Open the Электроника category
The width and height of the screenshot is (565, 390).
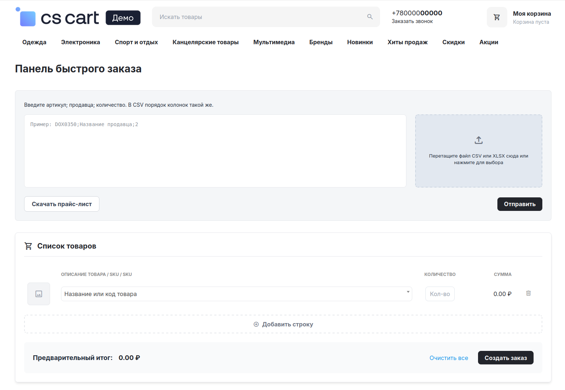point(80,42)
